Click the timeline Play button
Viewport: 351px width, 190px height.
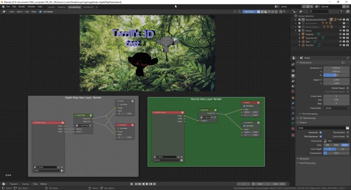point(147,184)
